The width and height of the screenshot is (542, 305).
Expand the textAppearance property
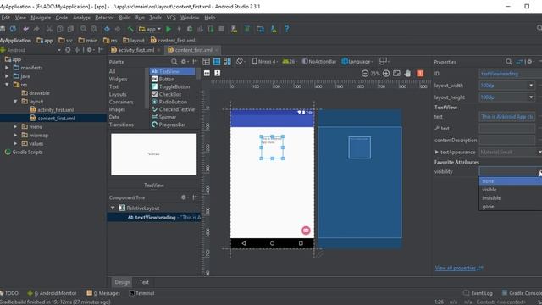coord(437,152)
